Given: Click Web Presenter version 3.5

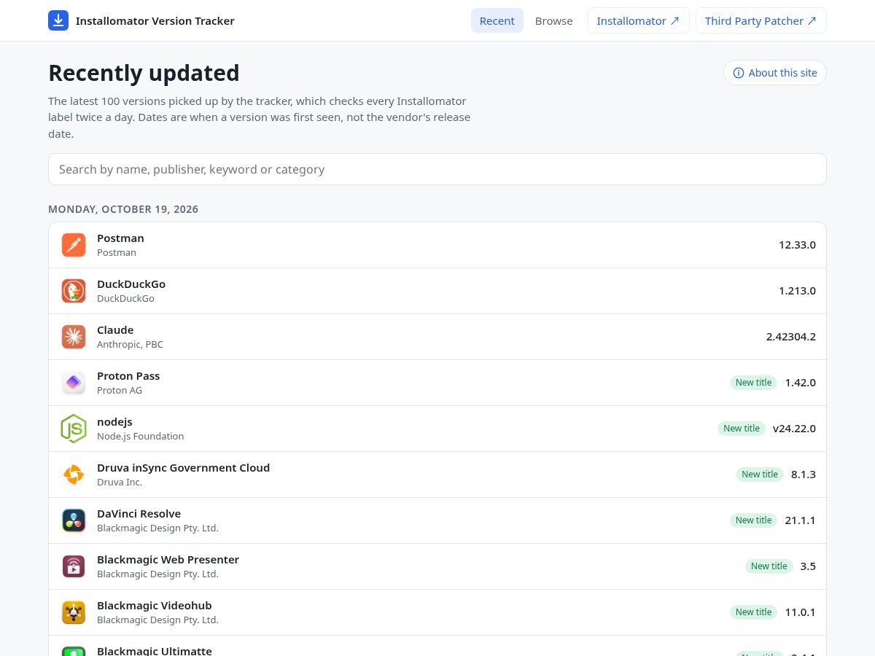Looking at the screenshot, I should (808, 566).
